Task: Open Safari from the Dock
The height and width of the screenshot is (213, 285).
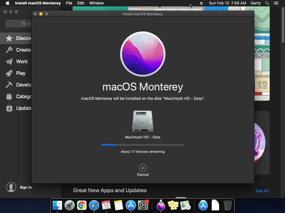Action: click(x=94, y=206)
